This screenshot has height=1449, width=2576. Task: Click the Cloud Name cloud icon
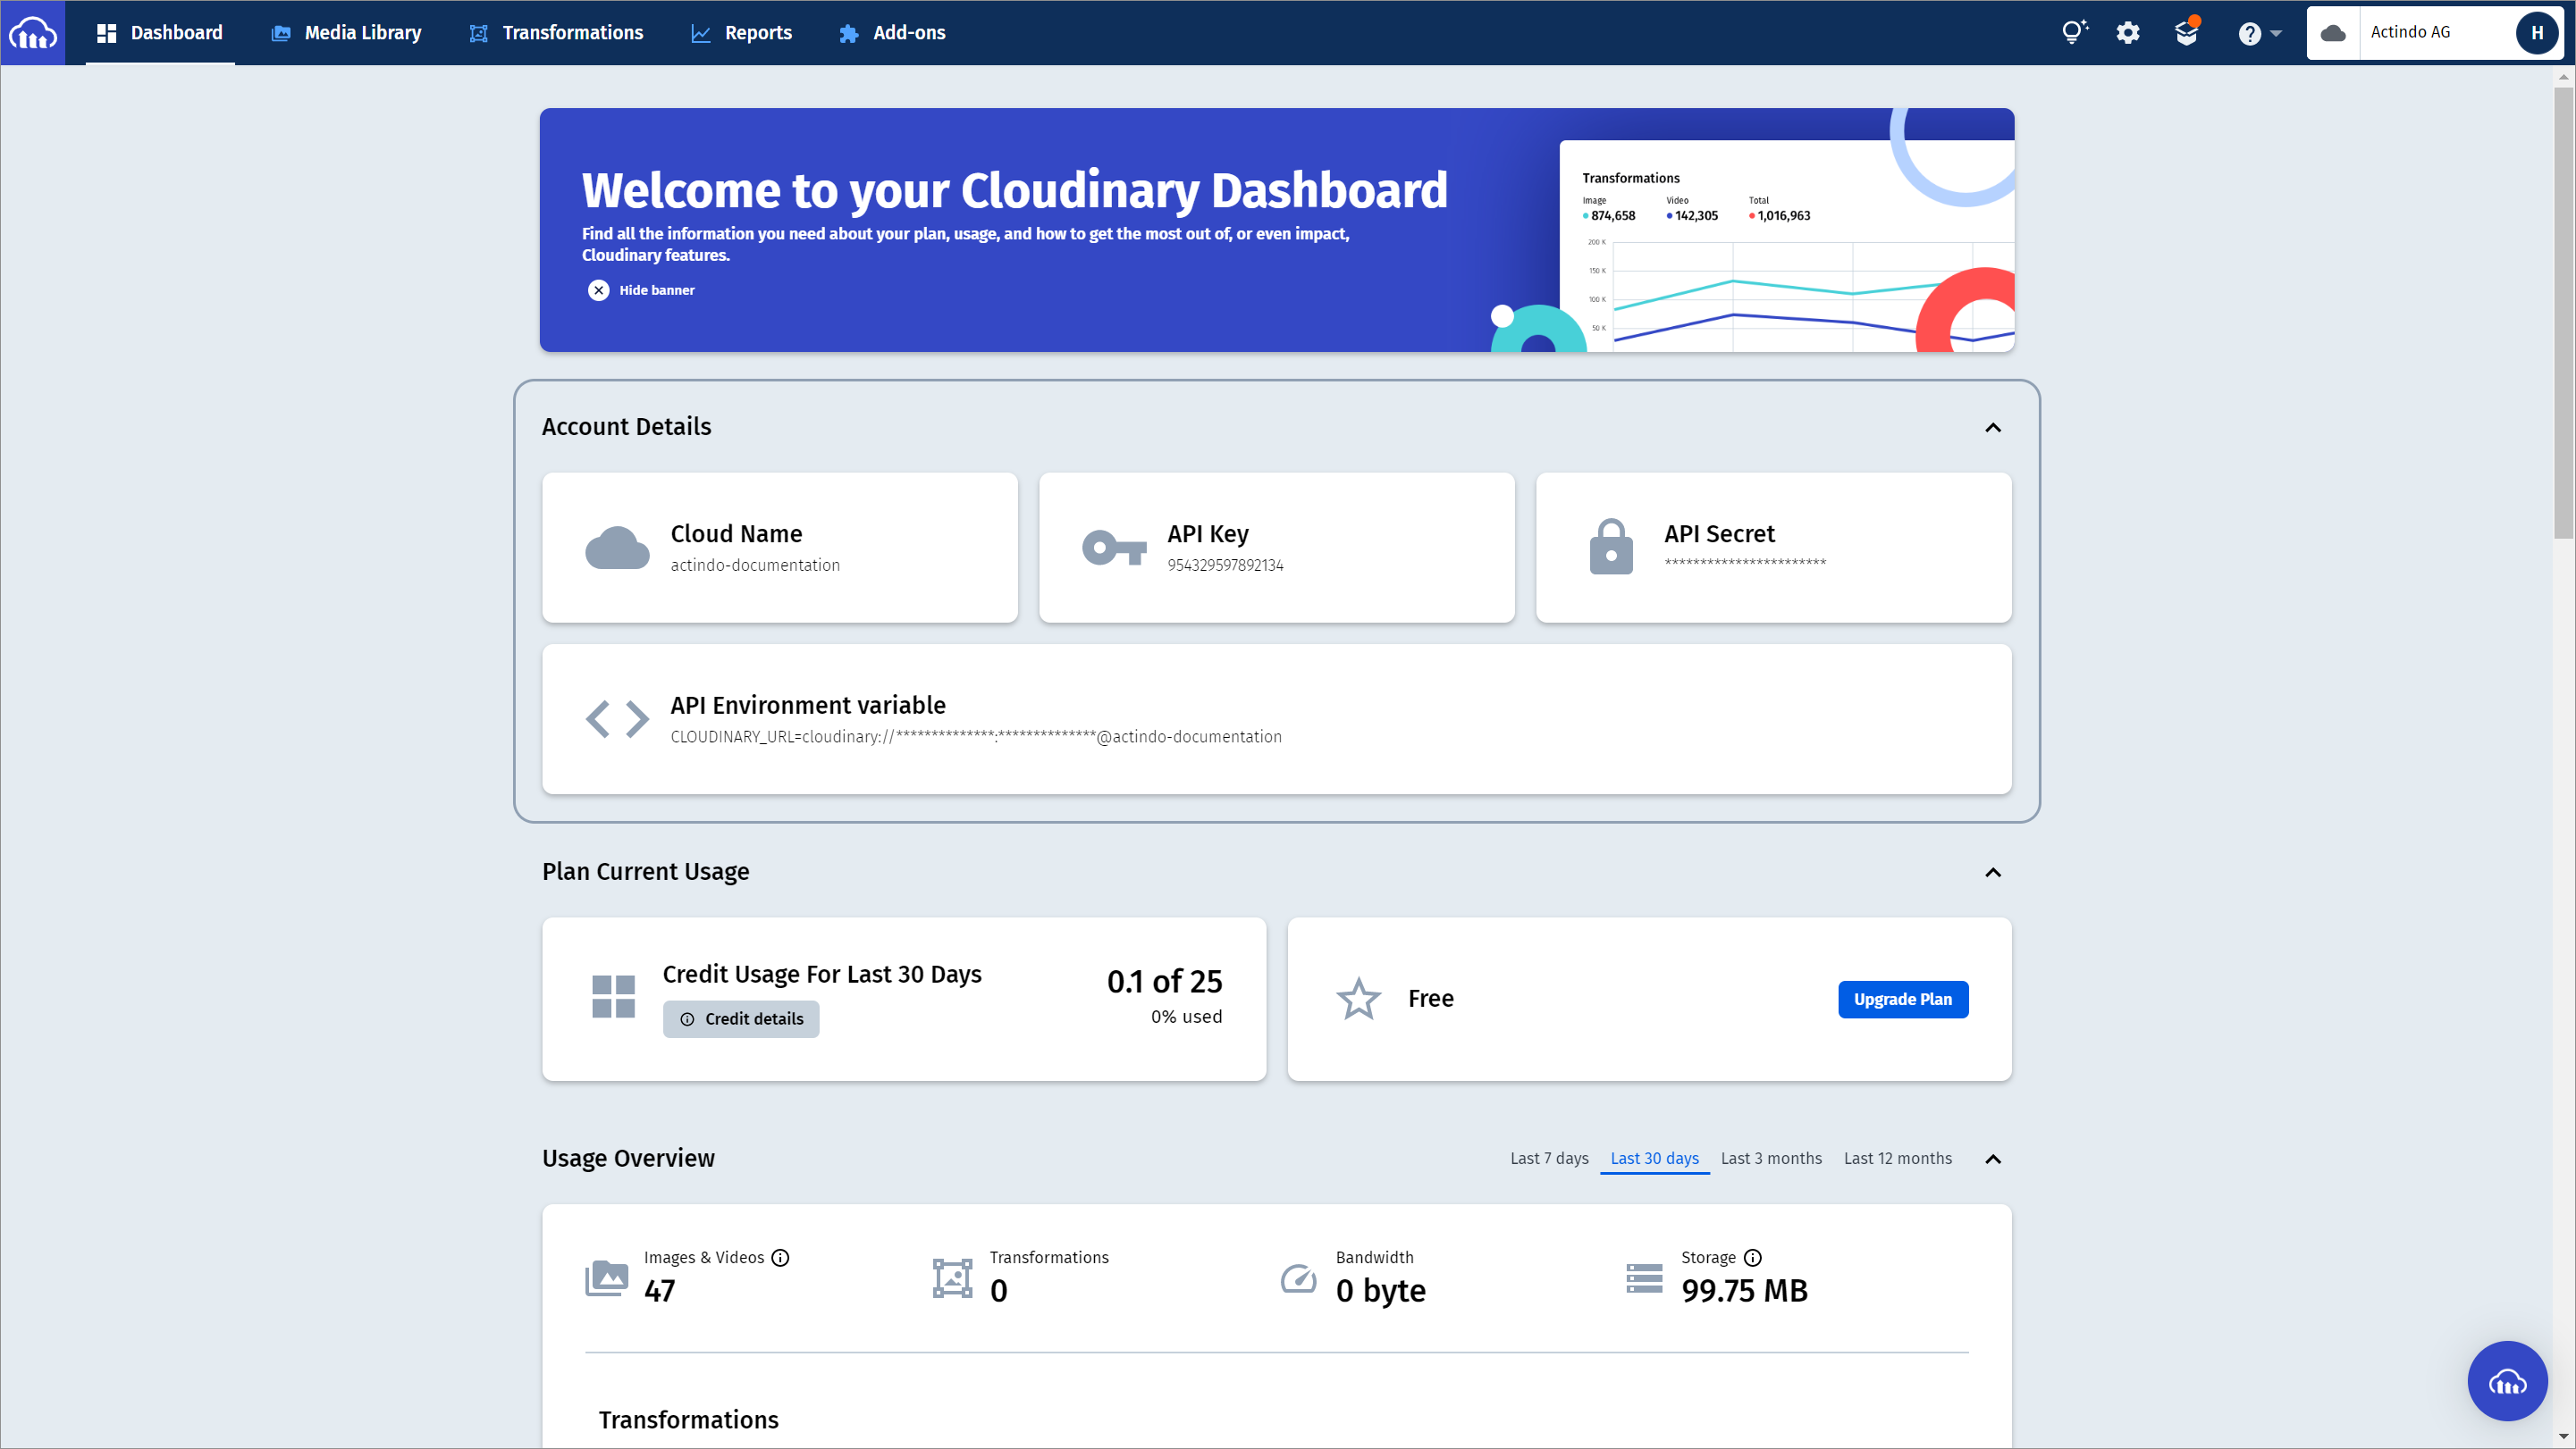pyautogui.click(x=617, y=548)
